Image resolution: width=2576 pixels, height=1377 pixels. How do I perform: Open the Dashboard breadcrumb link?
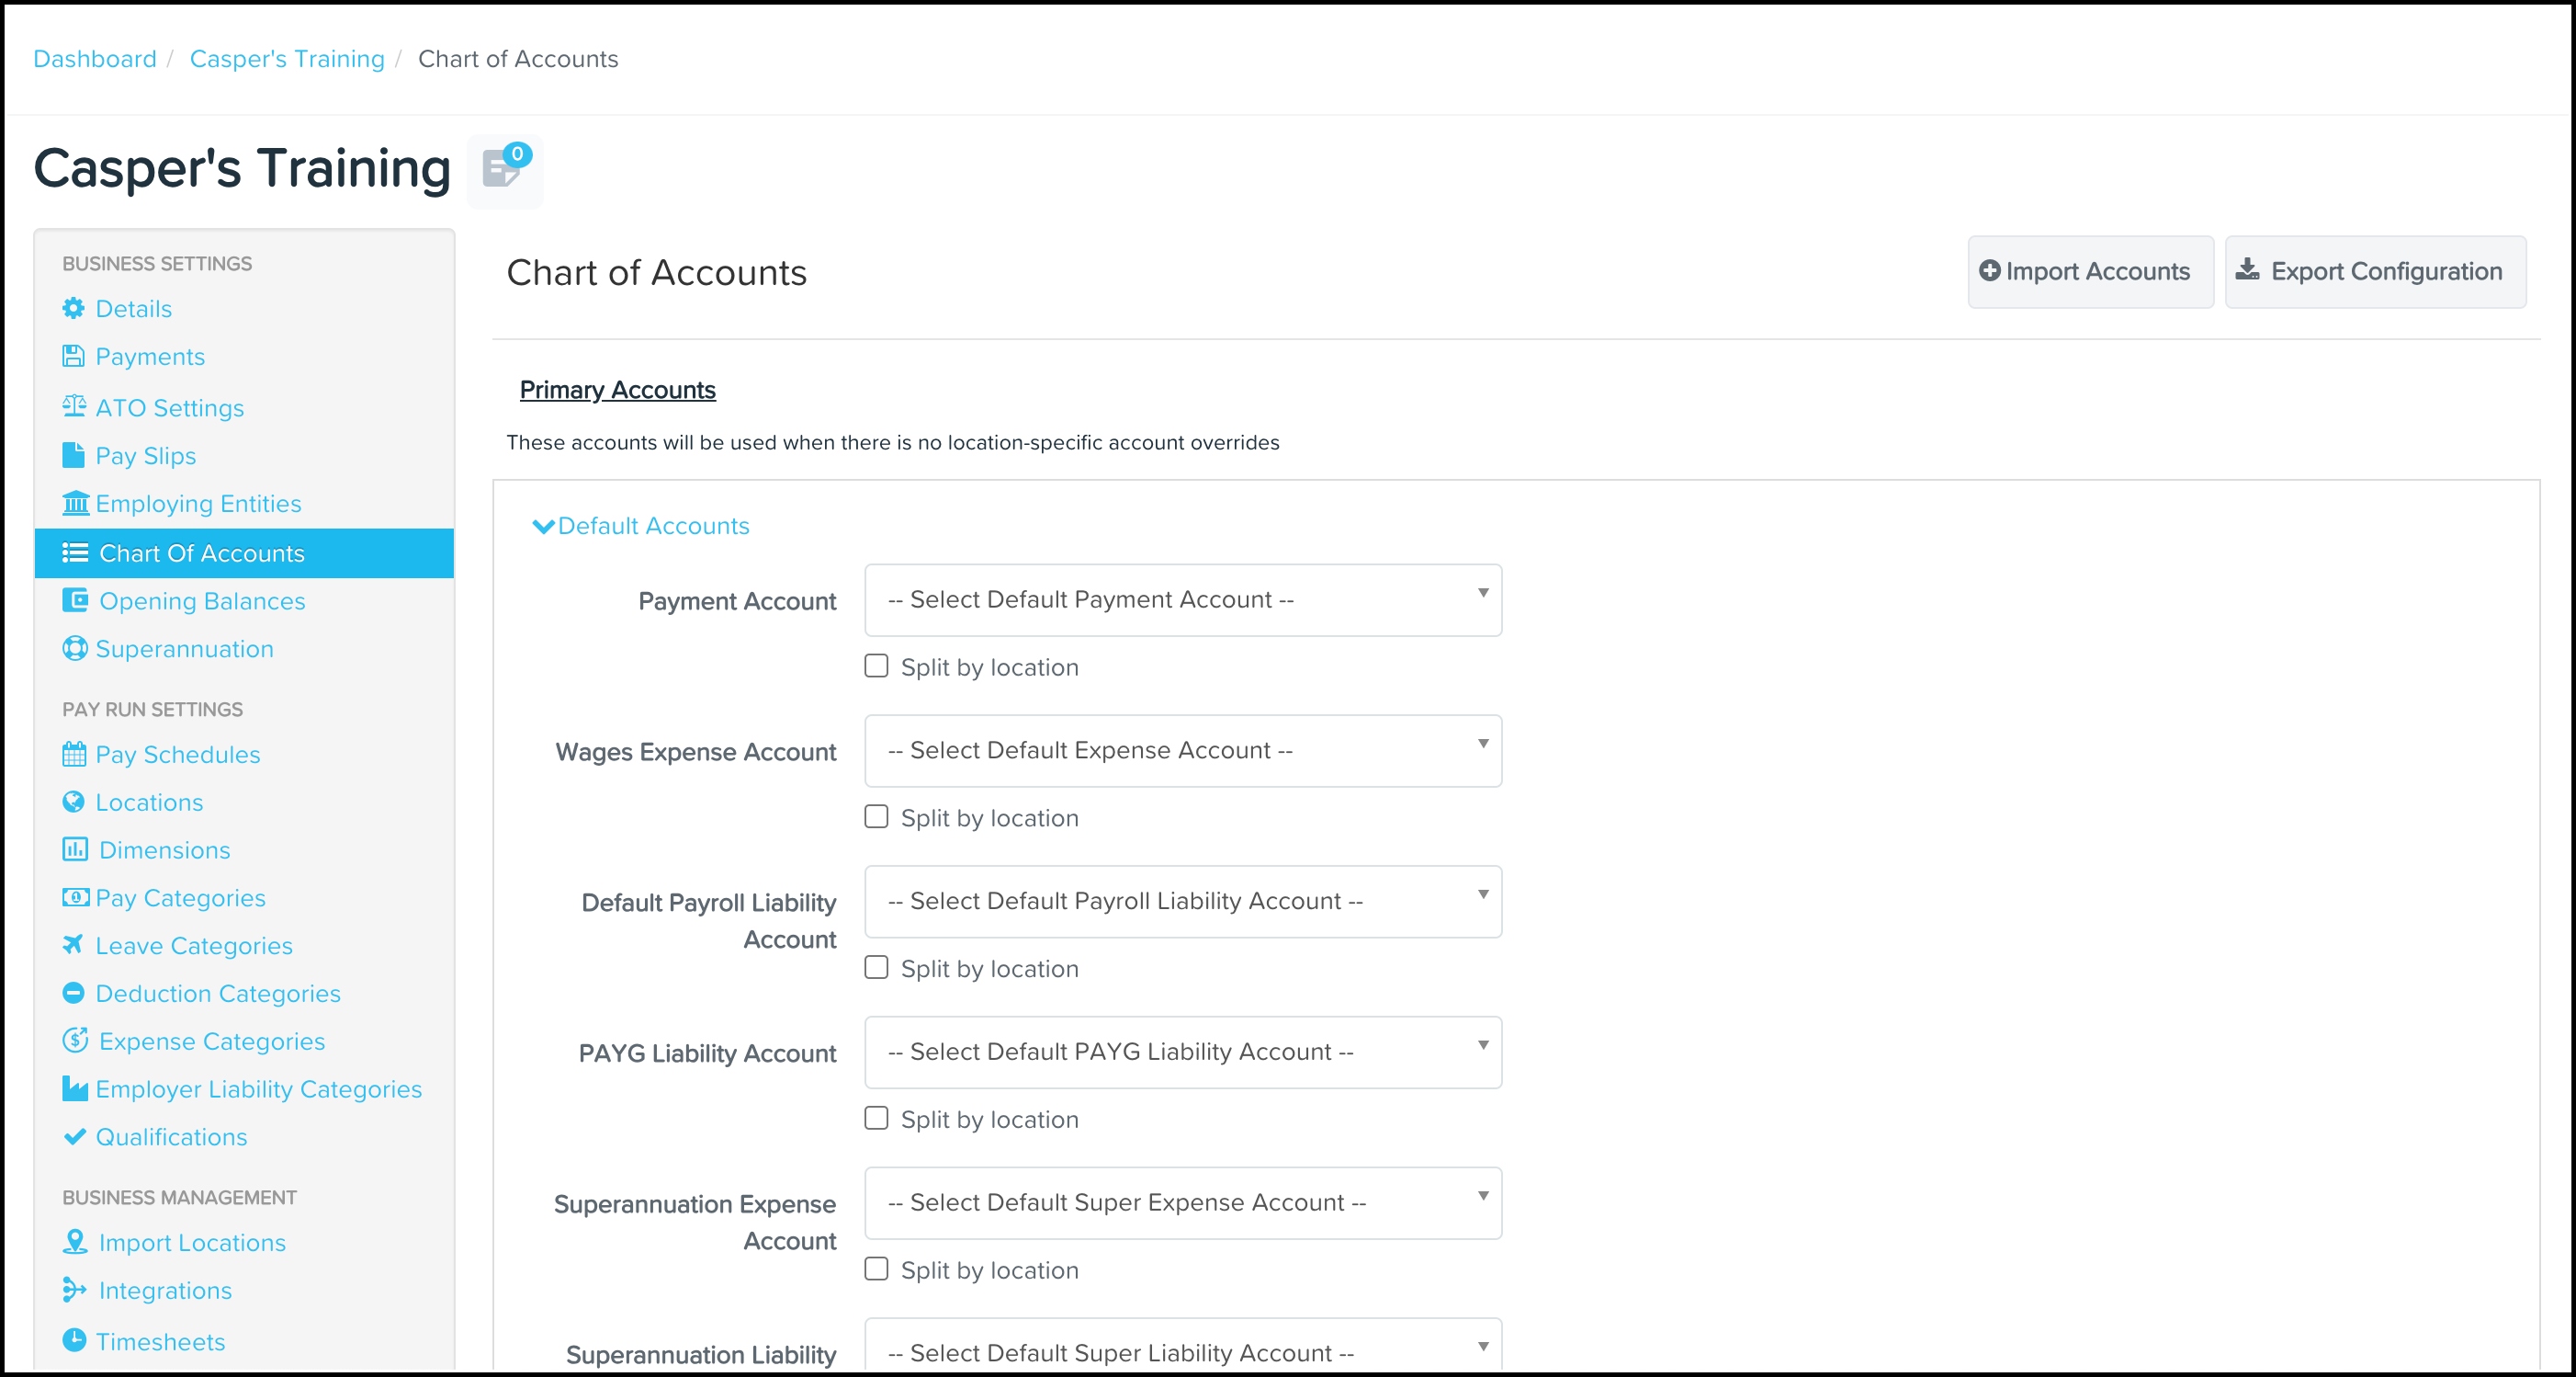[x=95, y=59]
